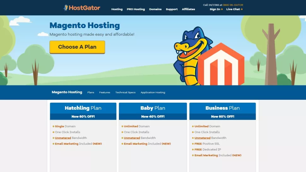Click Unmetered link in Business Plan
Viewport: 306px width, 172px height.
[203, 138]
